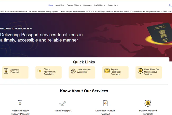The width and height of the screenshot is (172, 115).
Task: Click the Apply For Passport icon
Action: click(6, 71)
